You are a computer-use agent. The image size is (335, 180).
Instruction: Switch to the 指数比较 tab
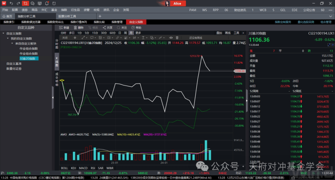(99, 22)
